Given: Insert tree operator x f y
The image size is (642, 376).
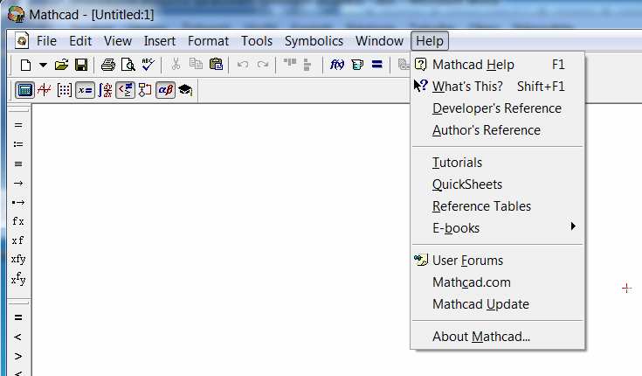Looking at the screenshot, I should click(18, 279).
